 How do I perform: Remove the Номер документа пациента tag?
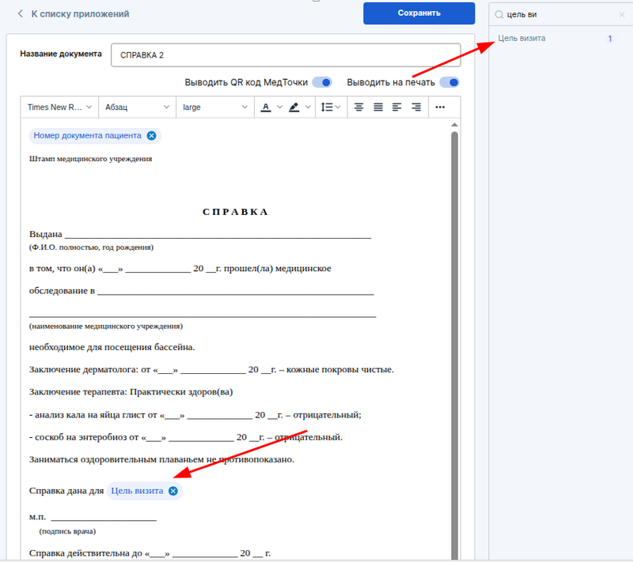click(151, 136)
